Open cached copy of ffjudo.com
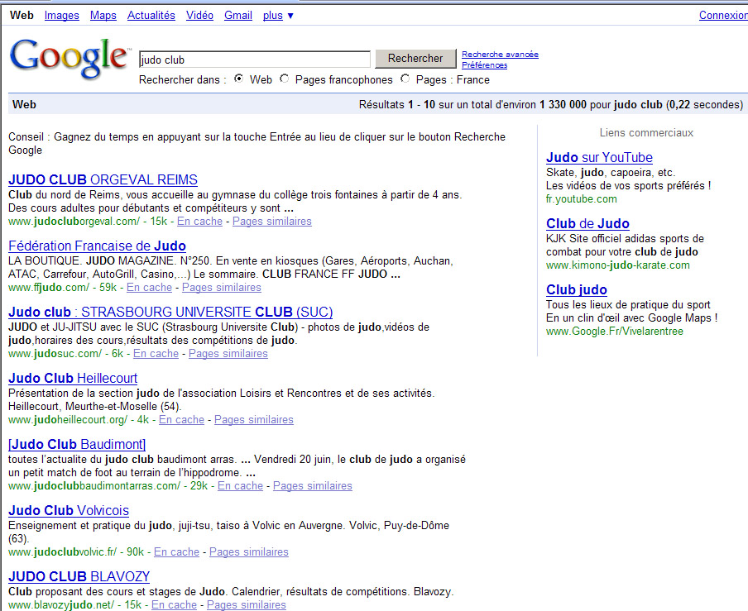The width and height of the screenshot is (748, 611). (x=149, y=288)
